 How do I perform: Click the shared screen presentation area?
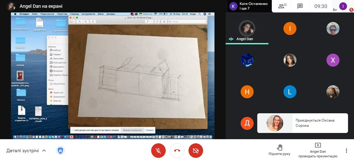click(113, 75)
